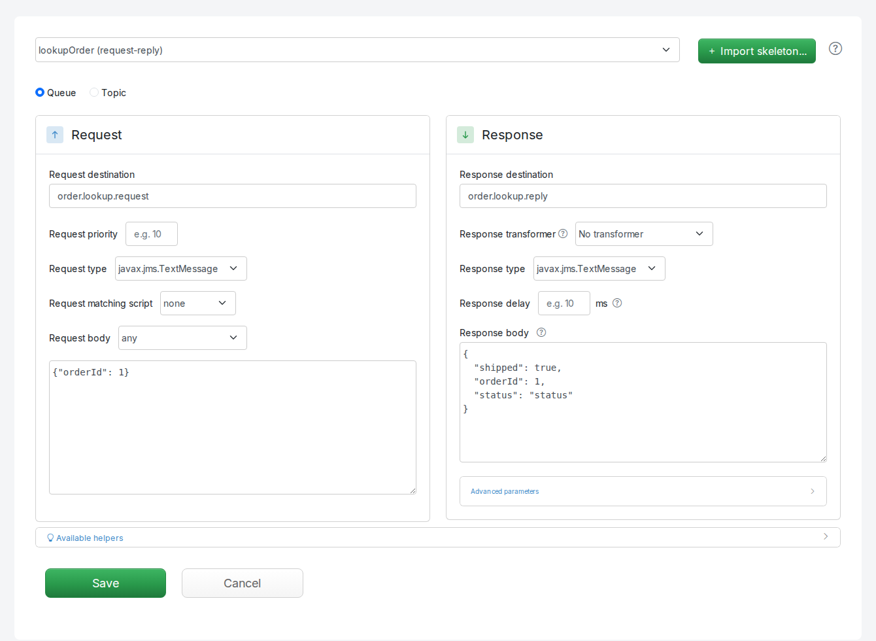Expand the Advanced parameters section
876x641 pixels.
(x=643, y=491)
